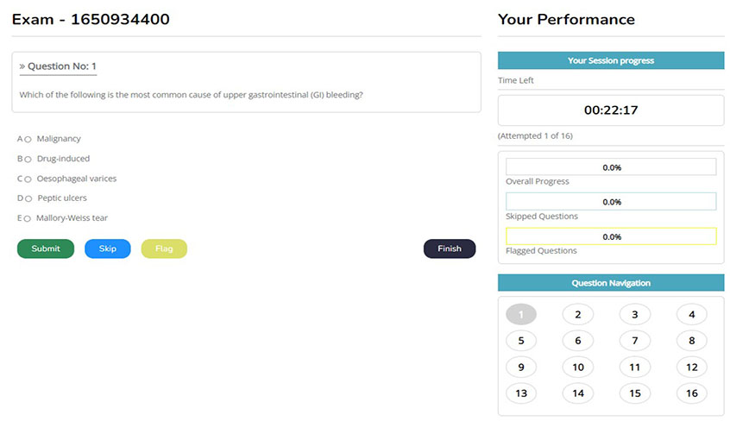Go to the last question, 16
The height and width of the screenshot is (421, 730).
point(692,393)
